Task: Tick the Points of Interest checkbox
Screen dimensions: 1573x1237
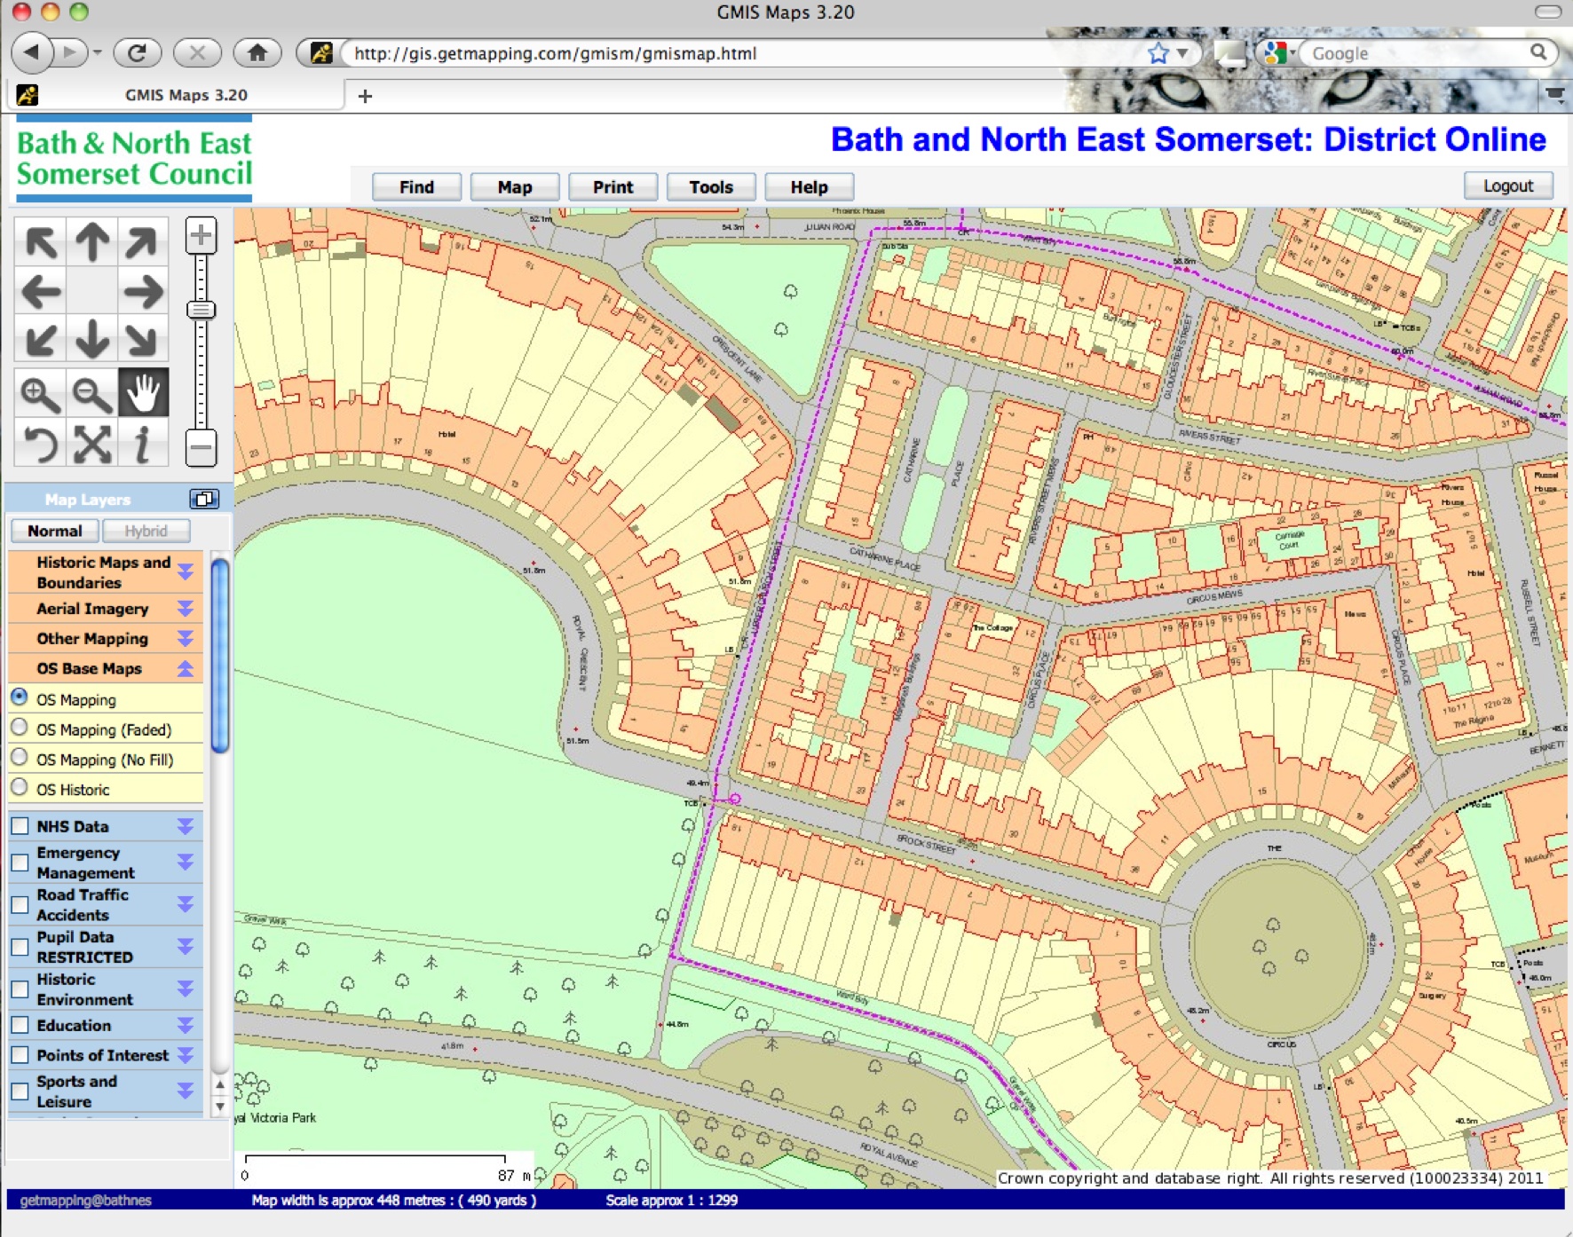Action: 20,1055
